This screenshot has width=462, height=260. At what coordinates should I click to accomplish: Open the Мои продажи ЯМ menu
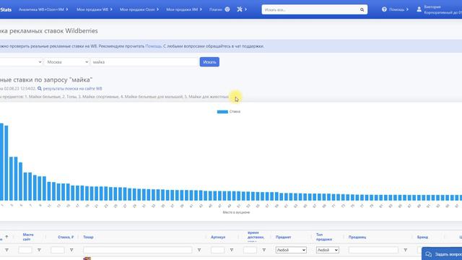click(x=184, y=9)
